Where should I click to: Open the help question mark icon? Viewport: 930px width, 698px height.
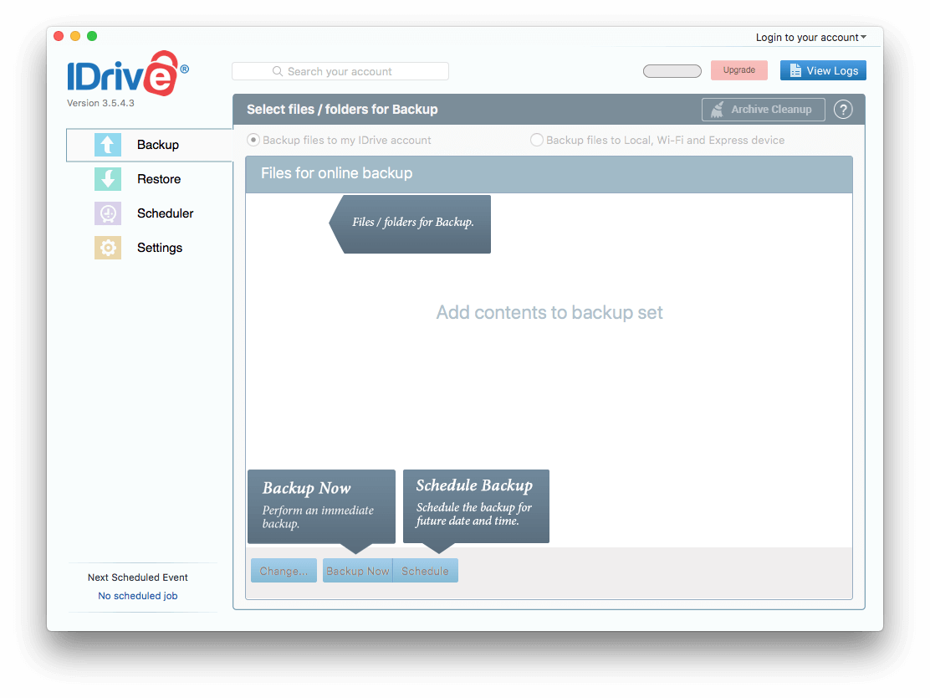click(x=843, y=109)
